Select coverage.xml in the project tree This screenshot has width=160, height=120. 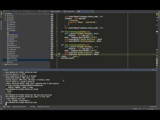coord(12,35)
